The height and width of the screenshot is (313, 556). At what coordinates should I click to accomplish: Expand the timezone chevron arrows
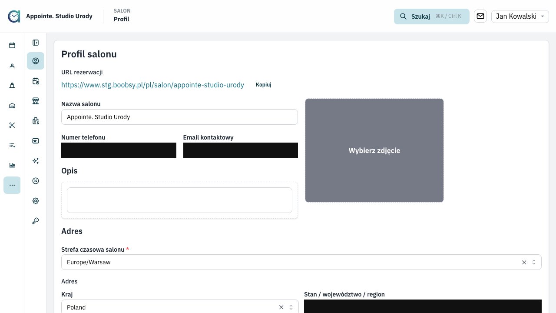[534, 262]
